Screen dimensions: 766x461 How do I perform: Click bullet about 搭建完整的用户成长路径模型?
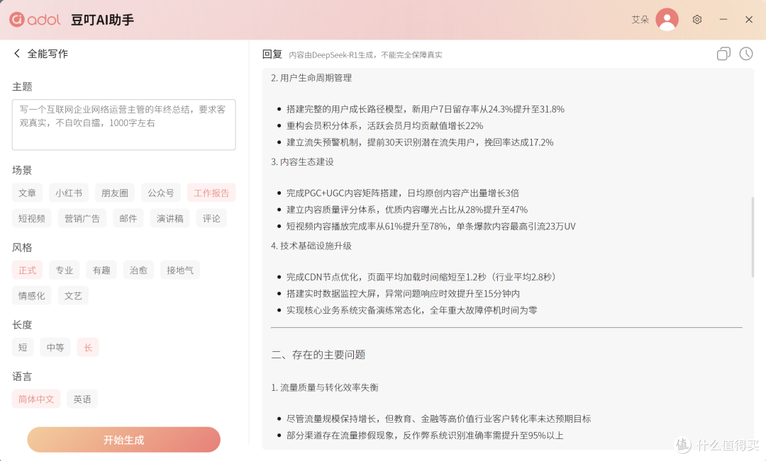tap(425, 109)
